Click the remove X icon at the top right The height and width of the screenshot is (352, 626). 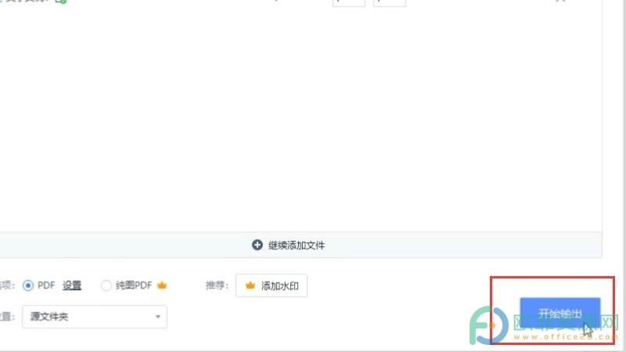click(x=560, y=1)
